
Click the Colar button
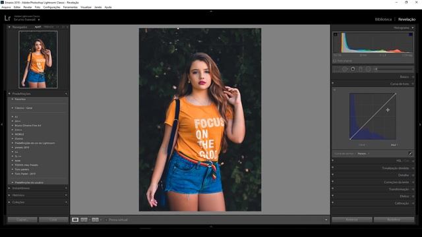click(53, 220)
